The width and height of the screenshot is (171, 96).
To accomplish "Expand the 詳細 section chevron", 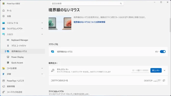I will click(x=42, y=74).
